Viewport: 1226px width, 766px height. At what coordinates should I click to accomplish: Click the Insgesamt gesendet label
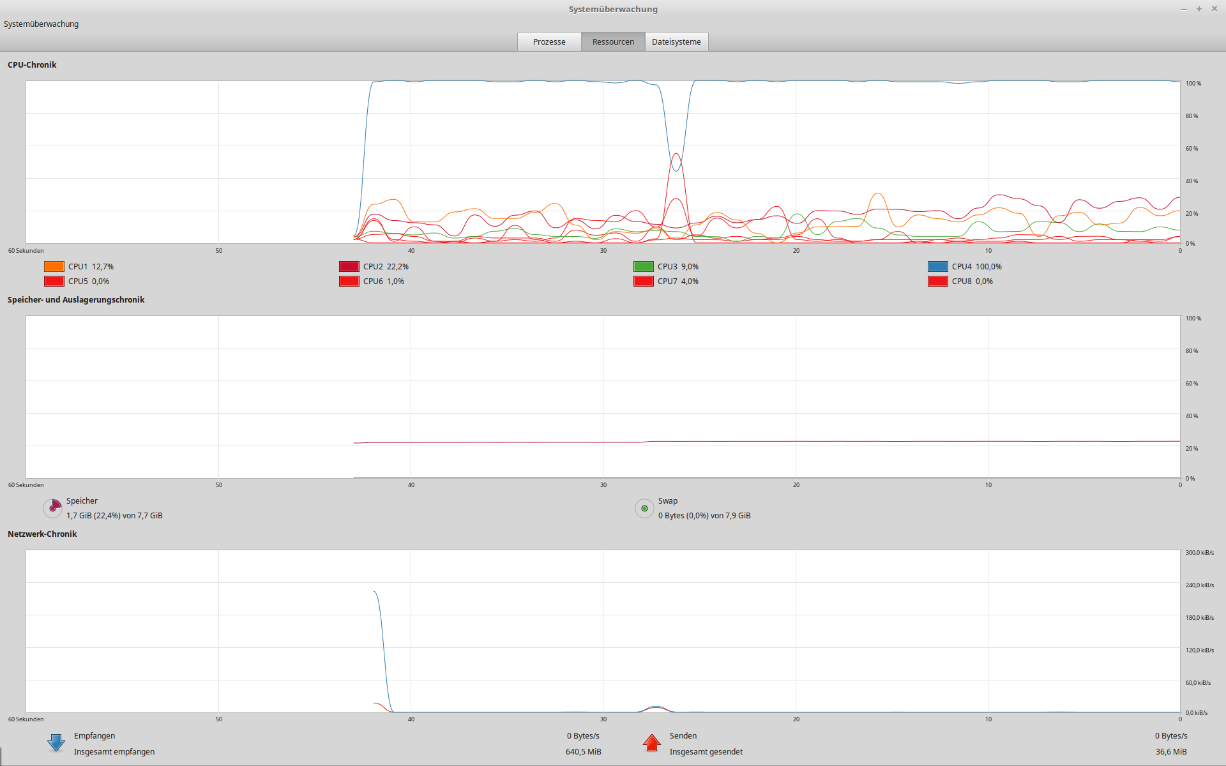pos(706,752)
